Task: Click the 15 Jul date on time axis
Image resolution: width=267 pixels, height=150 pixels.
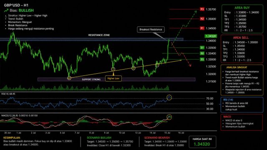Action: [167, 132]
